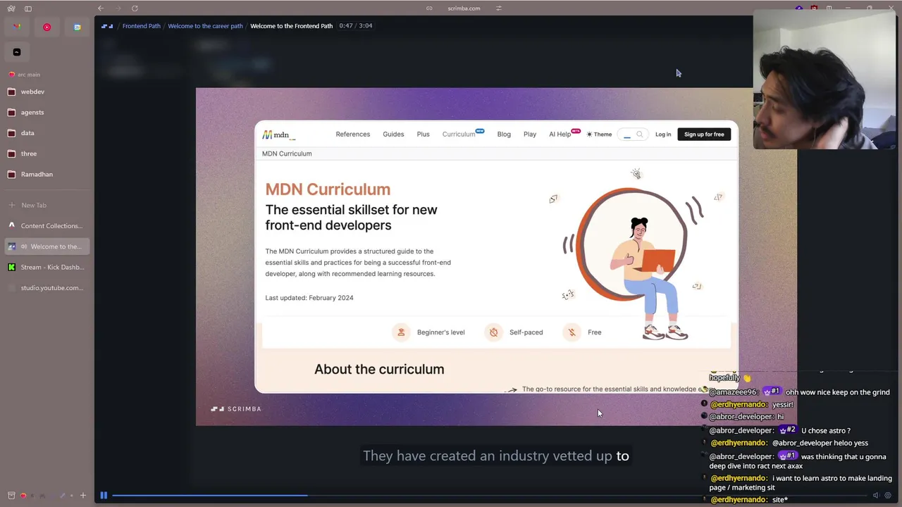The image size is (902, 507).
Task: Open Curriculum item on MDN nav
Action: pyautogui.click(x=459, y=134)
